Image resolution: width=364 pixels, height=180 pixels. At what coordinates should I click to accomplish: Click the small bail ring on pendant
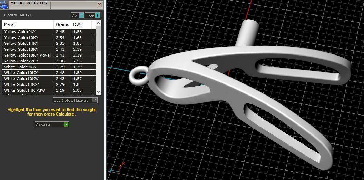[139, 76]
